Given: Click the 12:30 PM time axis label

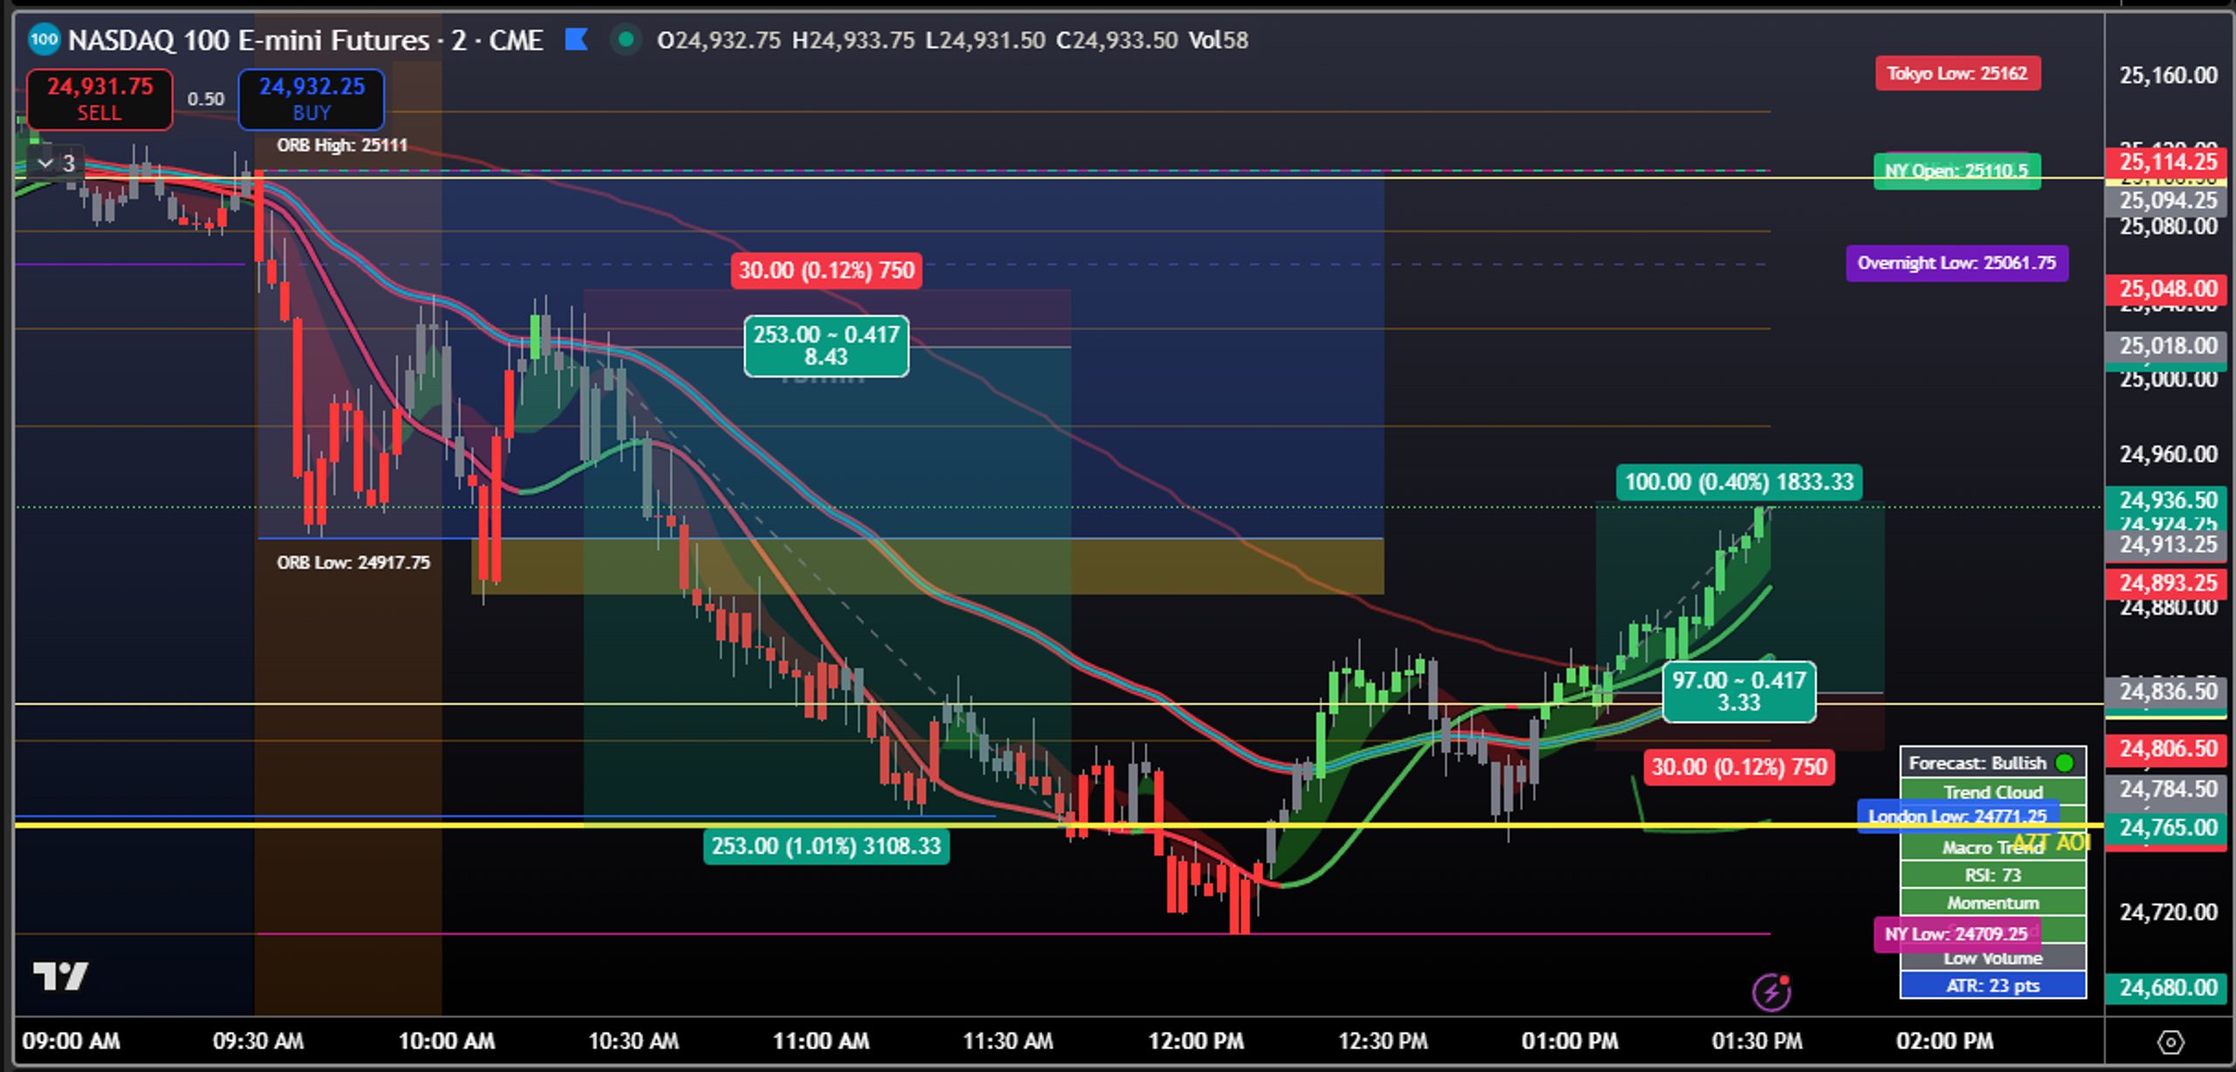Looking at the screenshot, I should click(1384, 1041).
